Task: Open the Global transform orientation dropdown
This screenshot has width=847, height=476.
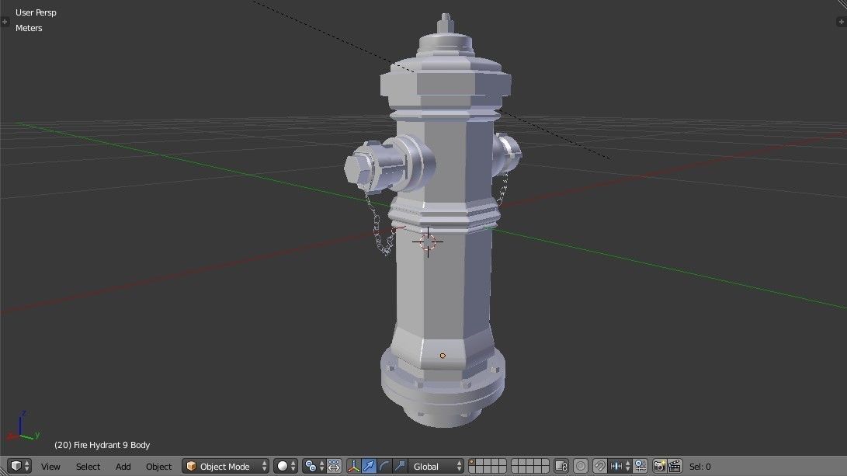Action: click(436, 466)
